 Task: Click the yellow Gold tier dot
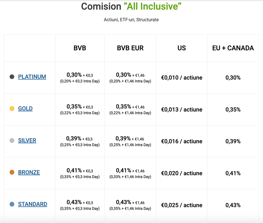(x=12, y=109)
